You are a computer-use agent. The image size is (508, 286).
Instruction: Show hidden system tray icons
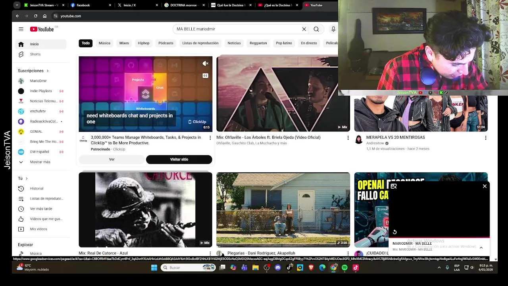439,268
